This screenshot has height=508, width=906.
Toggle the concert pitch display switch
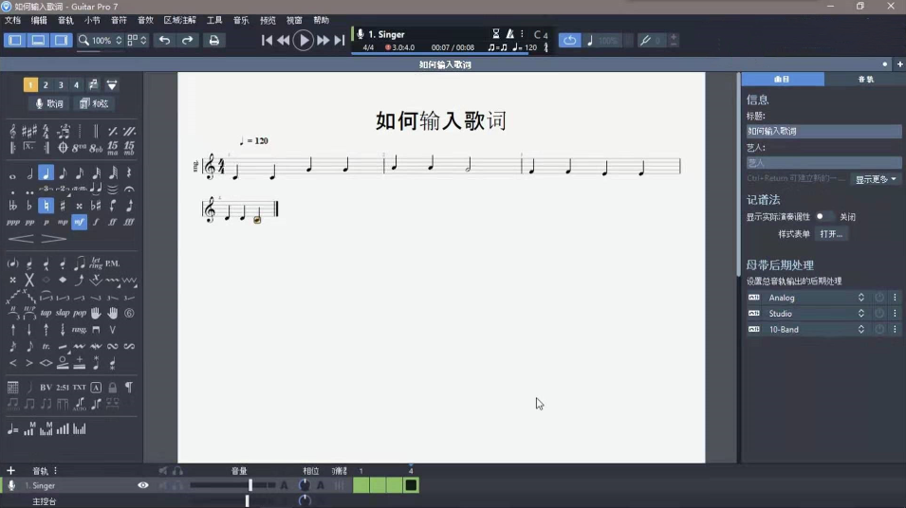click(823, 217)
